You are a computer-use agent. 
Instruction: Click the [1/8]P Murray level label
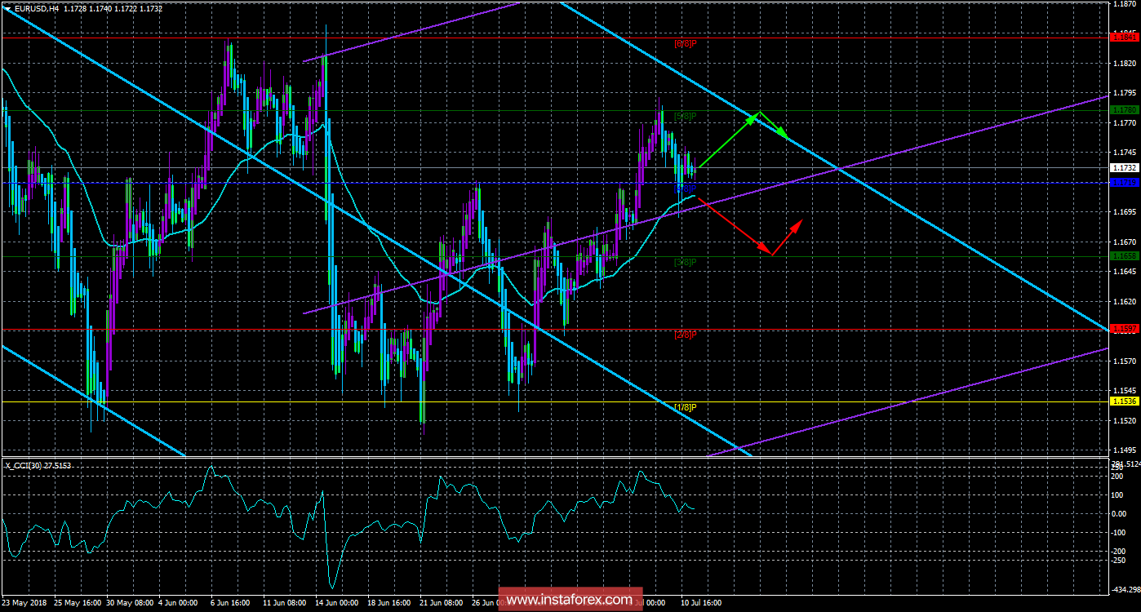click(x=686, y=407)
